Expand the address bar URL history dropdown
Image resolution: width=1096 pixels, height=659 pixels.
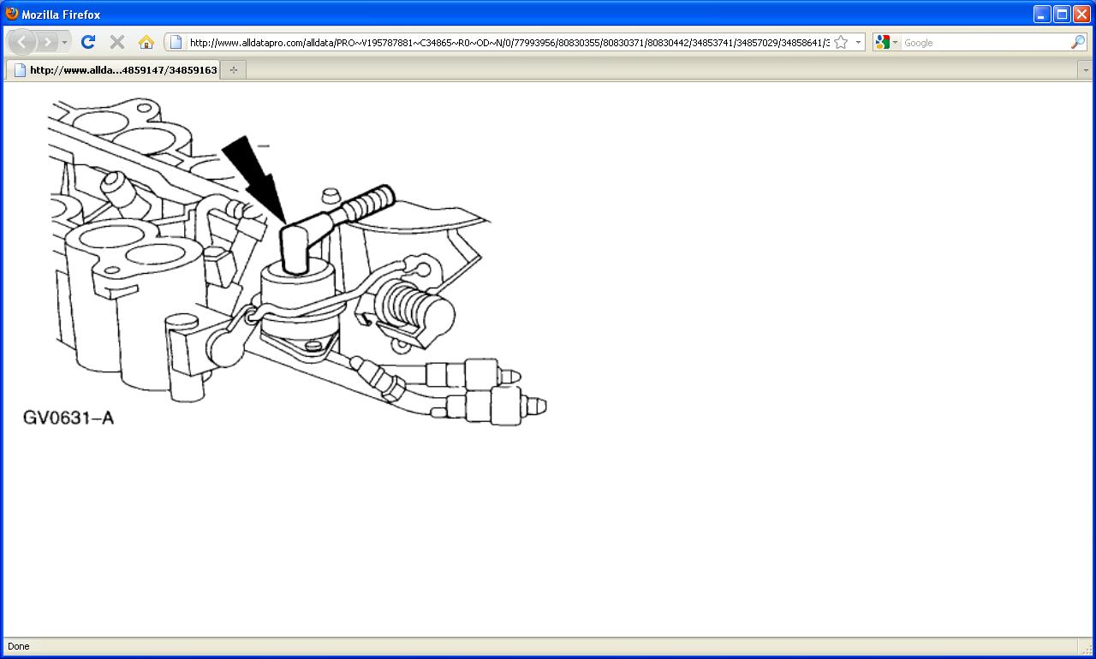pos(858,42)
